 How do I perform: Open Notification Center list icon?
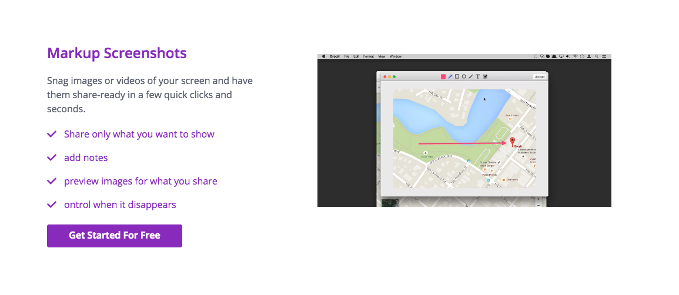click(604, 56)
